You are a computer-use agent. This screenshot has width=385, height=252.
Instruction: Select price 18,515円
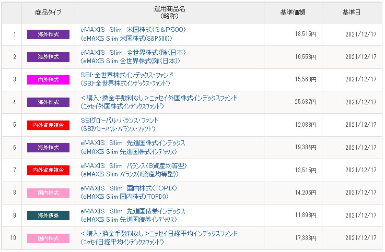[x=306, y=34]
